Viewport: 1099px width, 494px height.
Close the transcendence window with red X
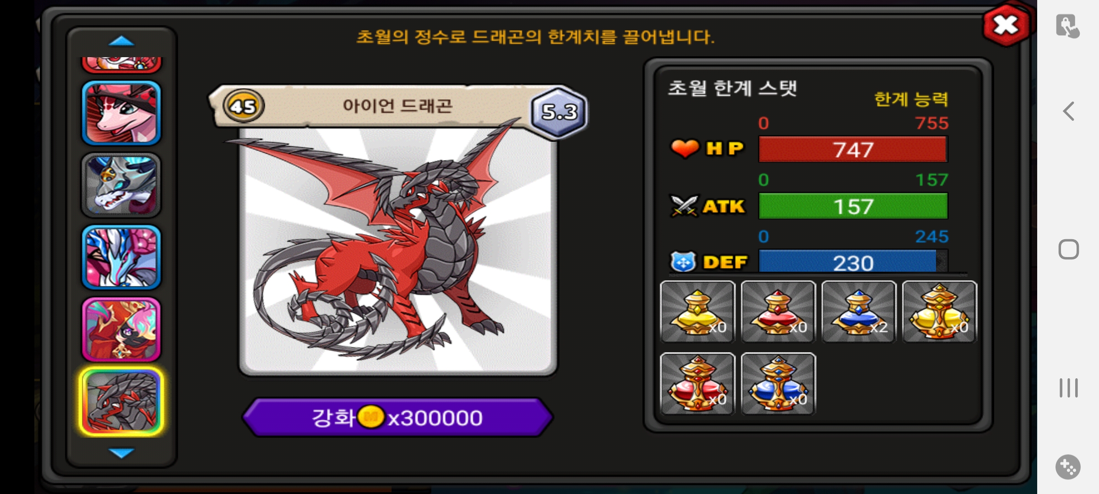(1006, 25)
